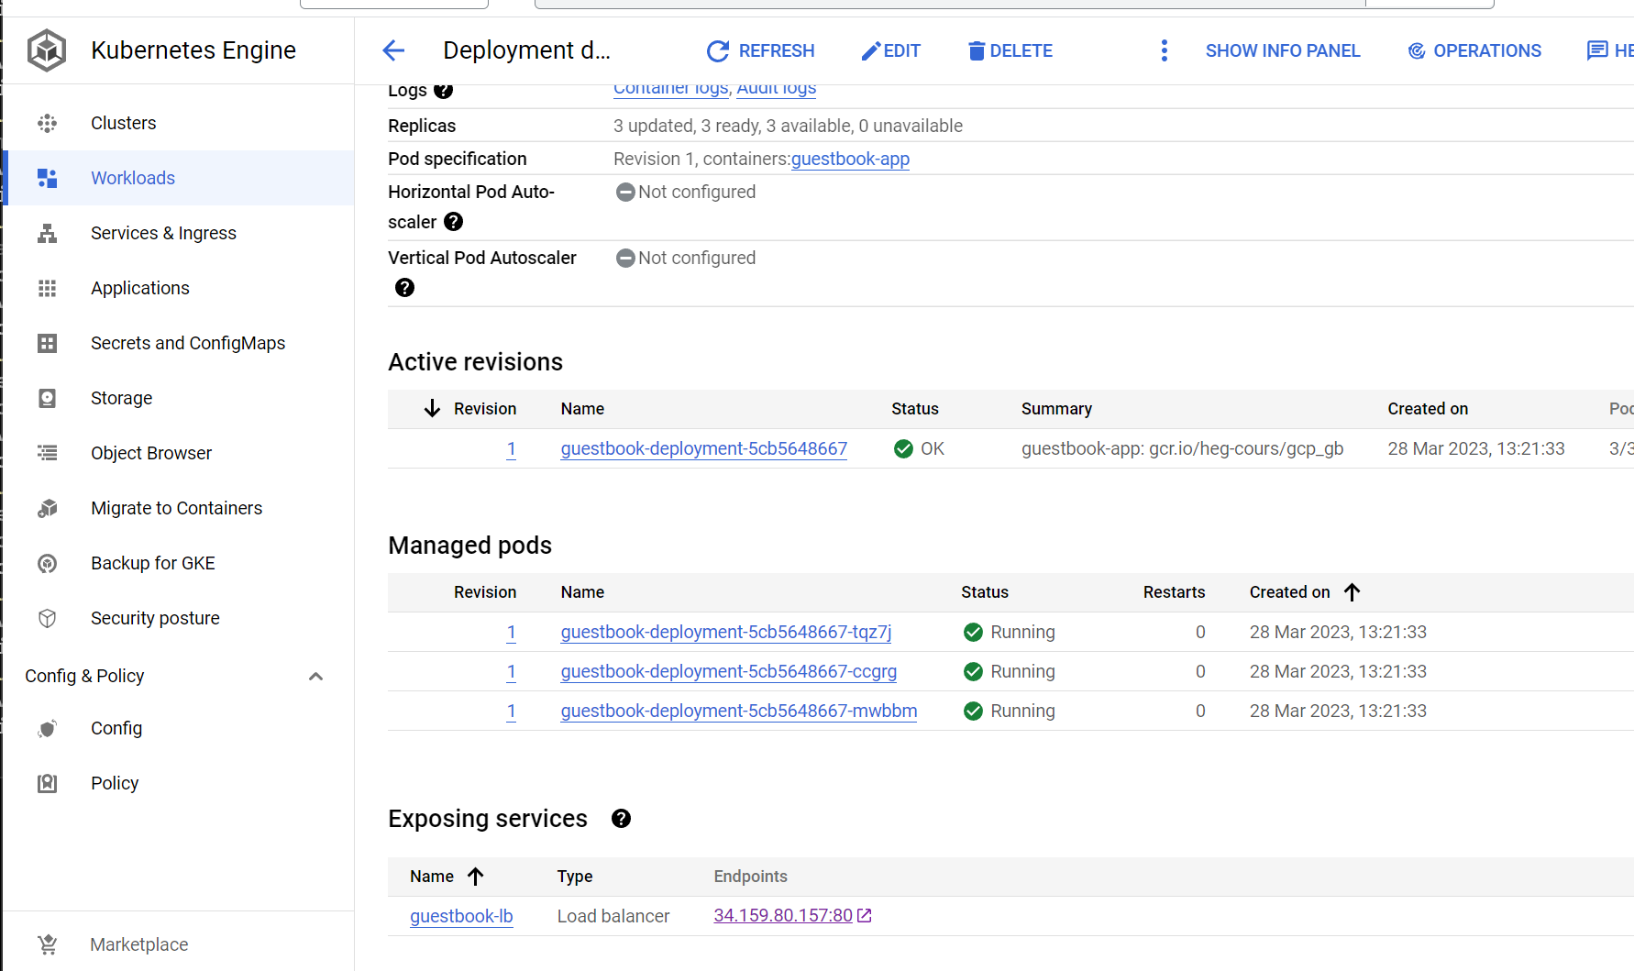Click Horizontal Pod Autoscaler help icon

coord(453,222)
